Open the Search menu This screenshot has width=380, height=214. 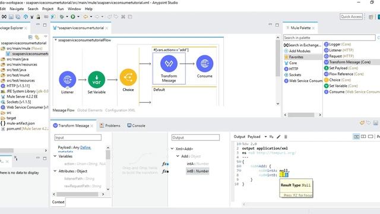(33, 9)
